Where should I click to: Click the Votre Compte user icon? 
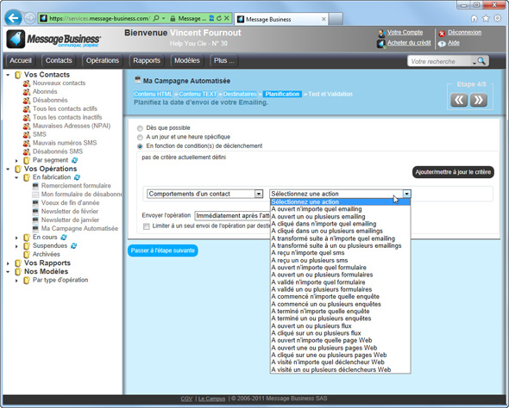381,33
